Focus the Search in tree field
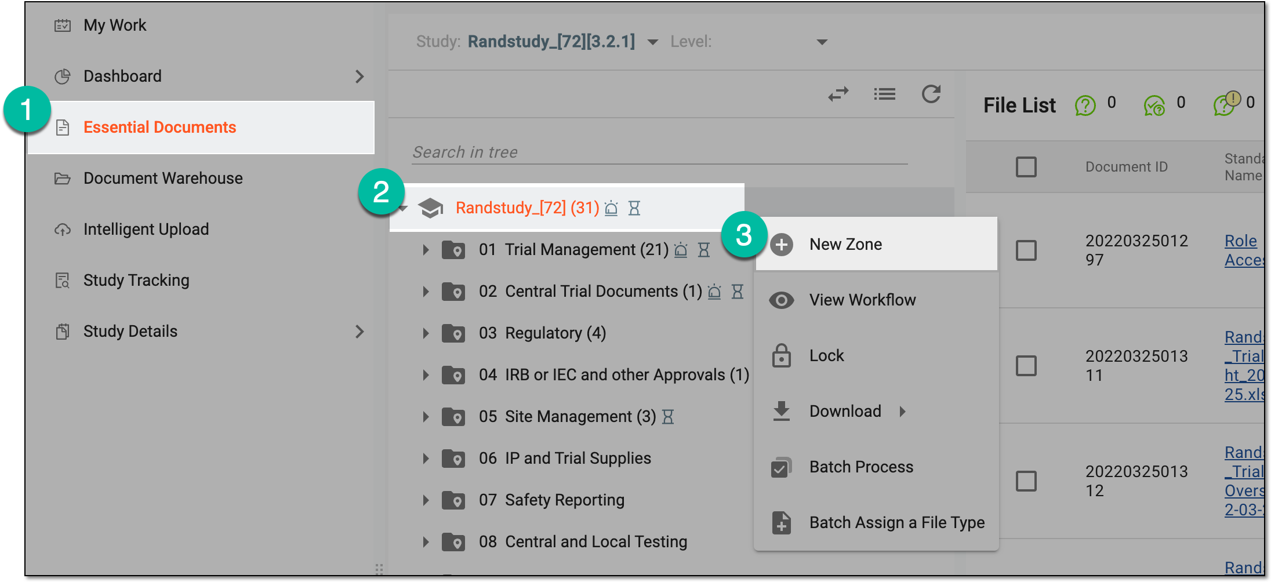Screen dimensions: 1271x582 click(660, 152)
